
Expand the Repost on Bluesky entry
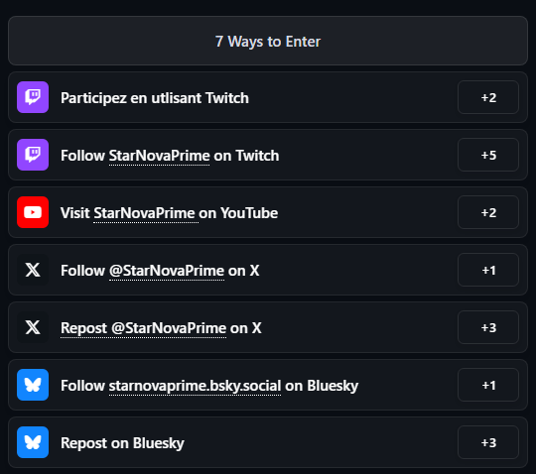click(268, 442)
